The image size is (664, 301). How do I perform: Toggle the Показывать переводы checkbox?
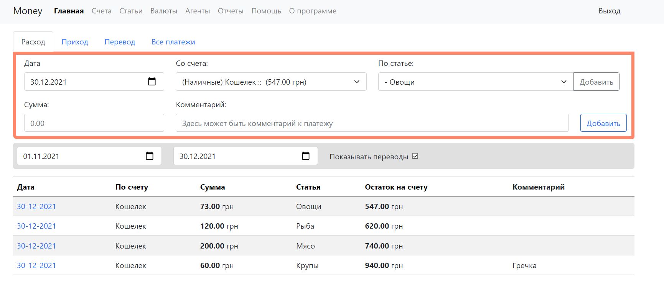point(415,156)
